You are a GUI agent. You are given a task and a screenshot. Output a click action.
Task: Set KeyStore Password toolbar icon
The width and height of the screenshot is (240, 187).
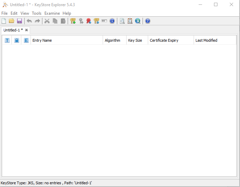coord(104,21)
